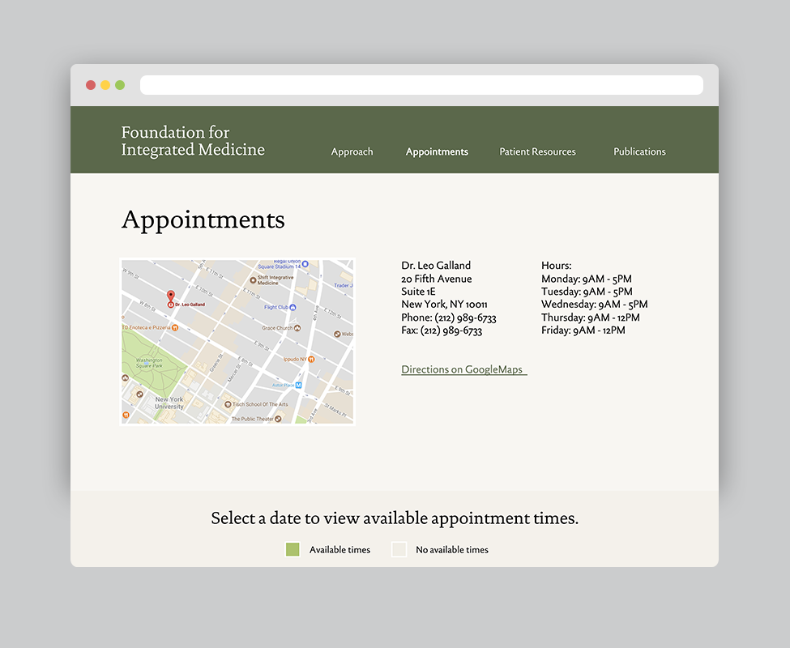Go to the Publications nav item
The height and width of the screenshot is (648, 790).
pyautogui.click(x=639, y=151)
